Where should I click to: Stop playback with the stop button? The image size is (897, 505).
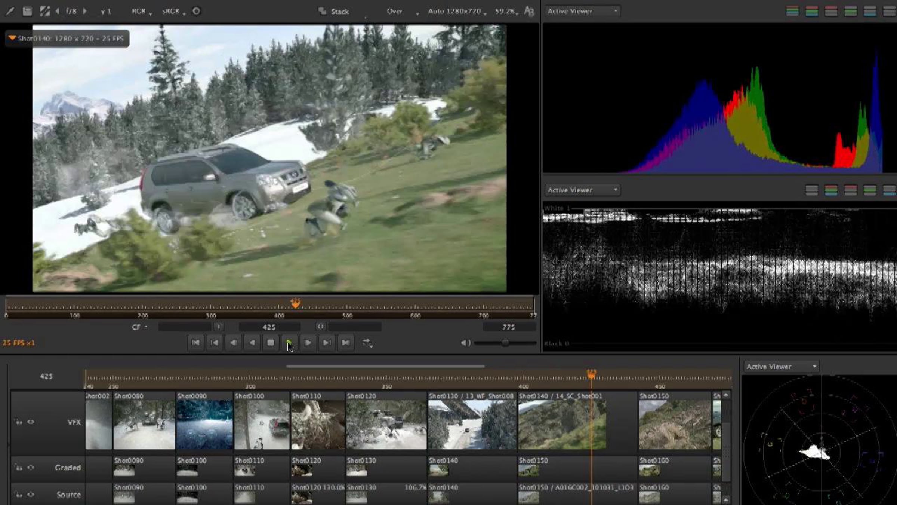[x=271, y=343]
